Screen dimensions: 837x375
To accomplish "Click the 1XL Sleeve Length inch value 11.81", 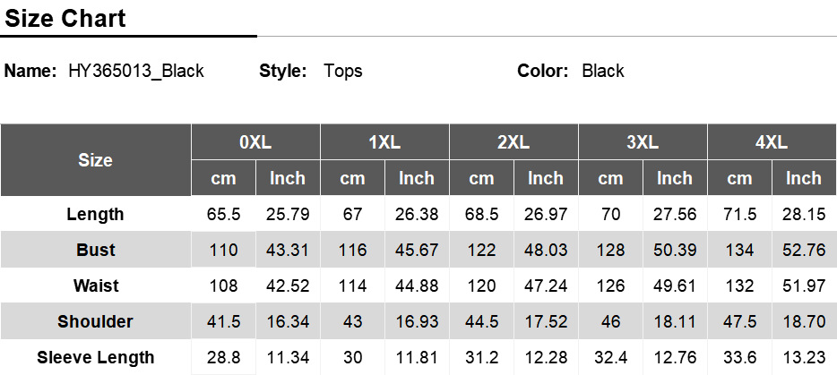I will [417, 357].
